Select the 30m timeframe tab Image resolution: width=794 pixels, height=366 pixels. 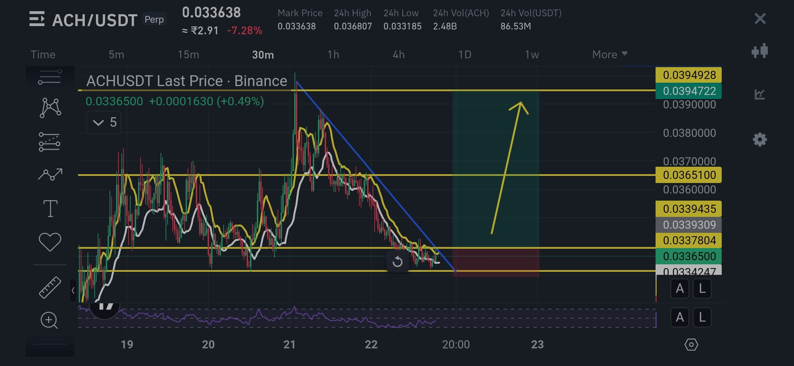coord(263,55)
